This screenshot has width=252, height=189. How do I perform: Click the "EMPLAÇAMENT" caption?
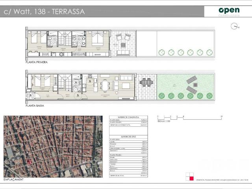tap(13, 180)
